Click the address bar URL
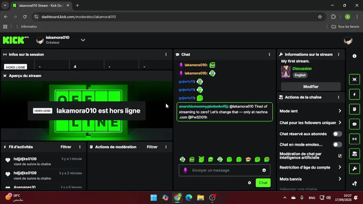The image size is (363, 204). 79,17
